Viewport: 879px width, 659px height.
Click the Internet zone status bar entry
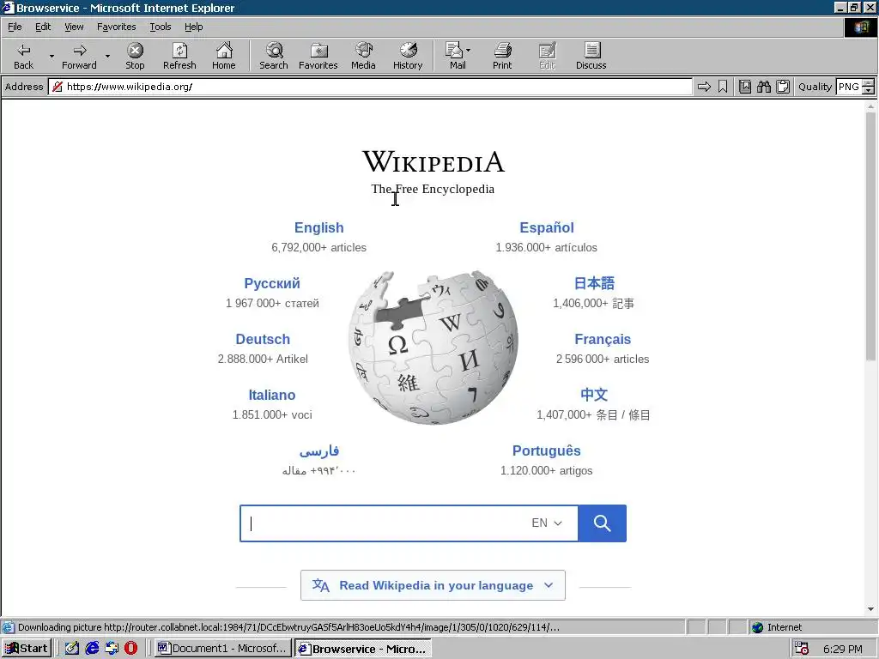784,627
